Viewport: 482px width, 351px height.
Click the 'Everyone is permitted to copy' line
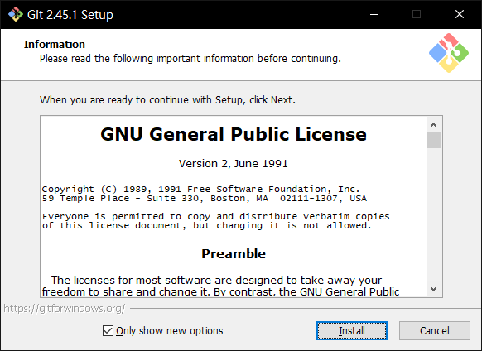point(216,216)
